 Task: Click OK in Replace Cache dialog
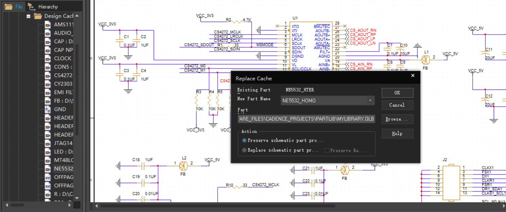(397, 93)
